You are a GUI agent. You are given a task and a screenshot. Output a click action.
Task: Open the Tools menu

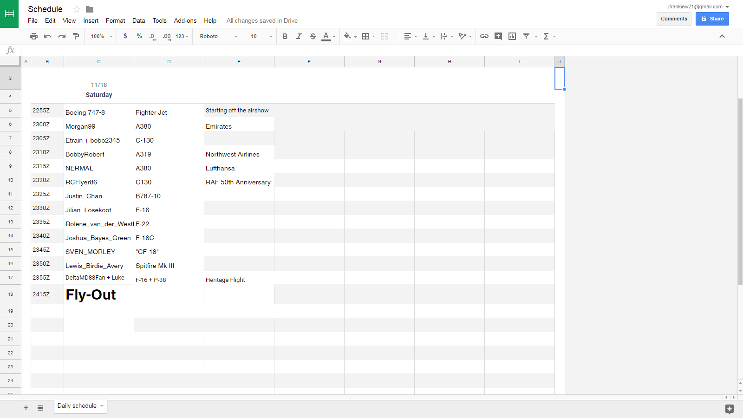coord(159,20)
